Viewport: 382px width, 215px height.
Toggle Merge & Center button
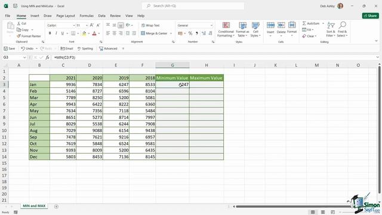point(154,33)
